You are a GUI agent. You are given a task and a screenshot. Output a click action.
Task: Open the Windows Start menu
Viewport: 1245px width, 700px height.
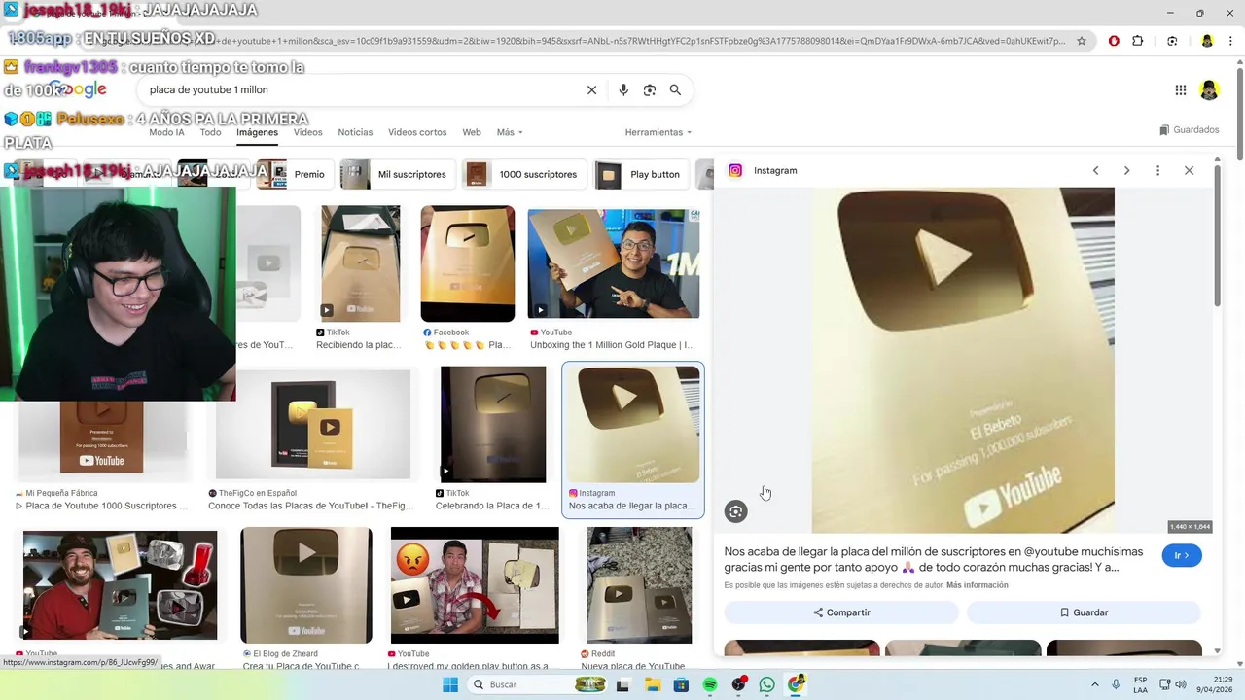pos(450,684)
